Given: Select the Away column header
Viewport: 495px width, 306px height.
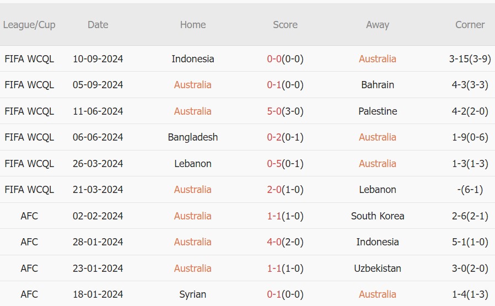Looking at the screenshot, I should pyautogui.click(x=377, y=25).
